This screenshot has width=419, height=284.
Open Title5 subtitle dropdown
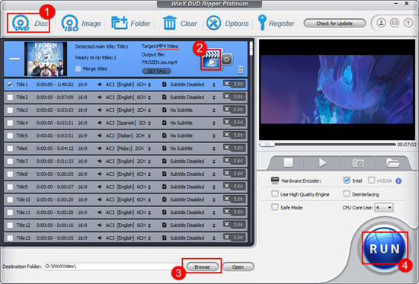coord(214,136)
